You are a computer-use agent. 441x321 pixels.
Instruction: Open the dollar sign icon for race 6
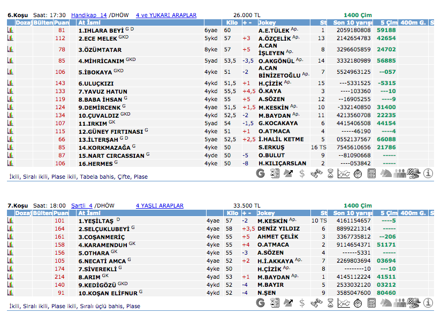302,173
